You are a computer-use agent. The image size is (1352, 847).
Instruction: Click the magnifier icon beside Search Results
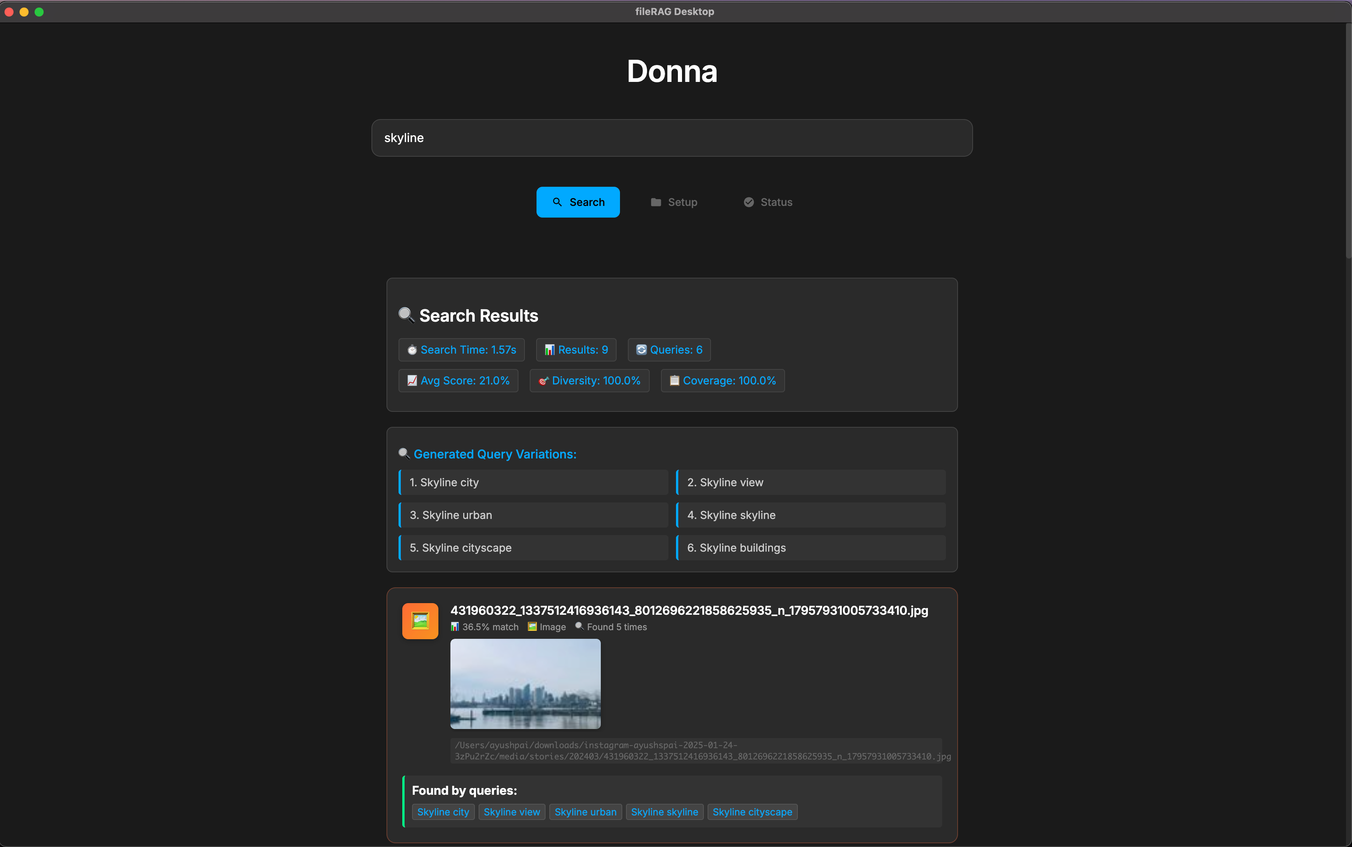pos(406,315)
